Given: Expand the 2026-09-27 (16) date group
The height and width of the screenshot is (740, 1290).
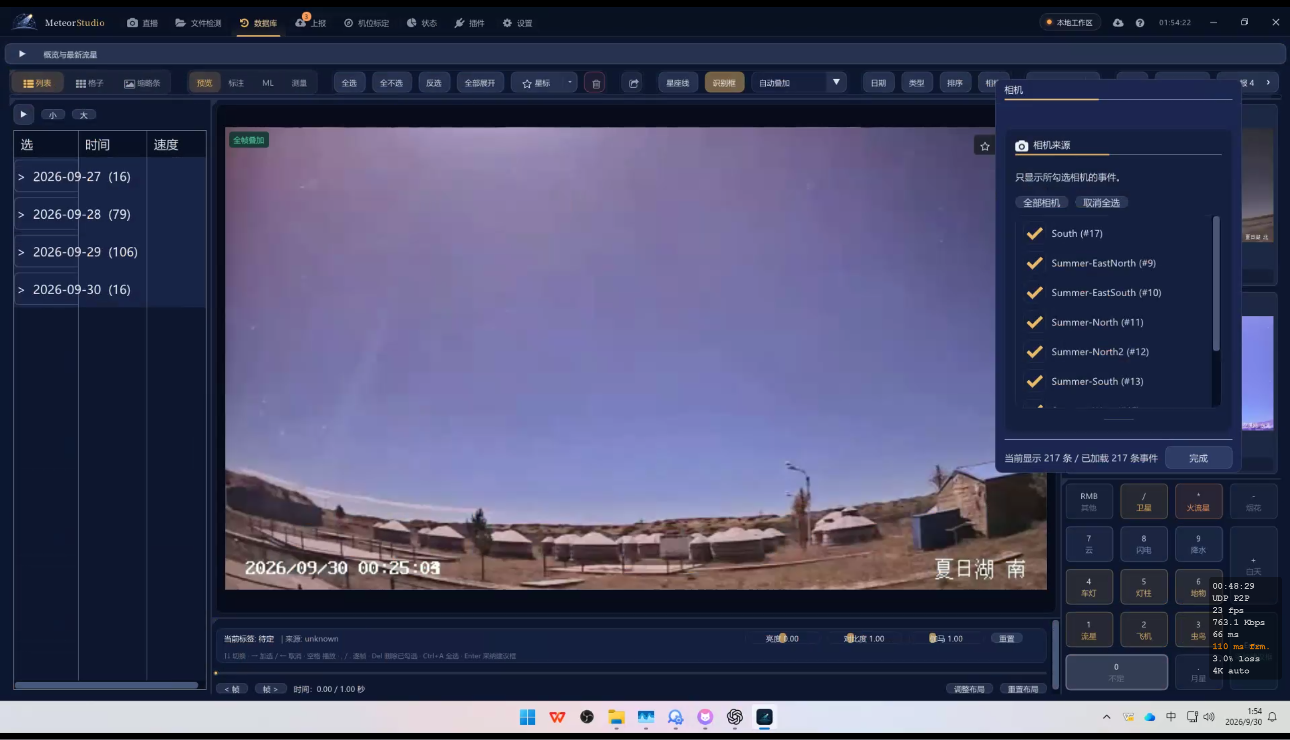Looking at the screenshot, I should 21,177.
